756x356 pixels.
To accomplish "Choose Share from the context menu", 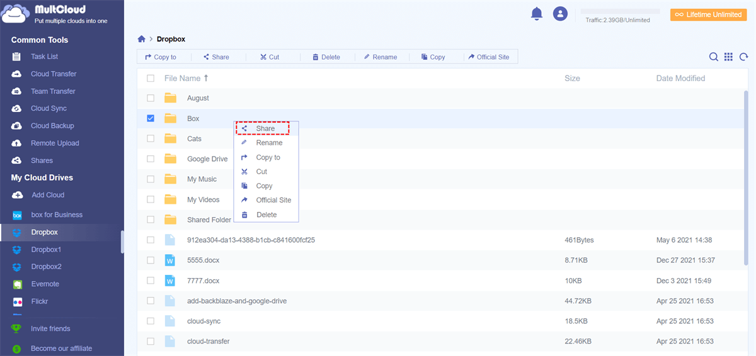I will [x=265, y=128].
